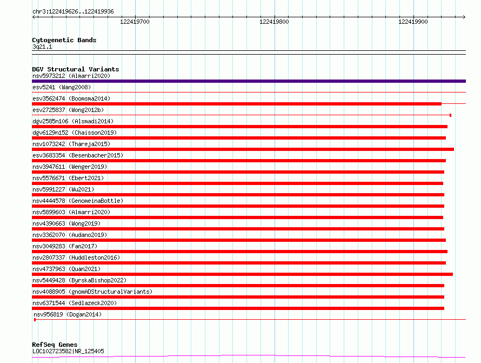Click the esv3562474 (Boomsma2014) label
Viewport: 481px width, 363px height.
tap(71, 98)
